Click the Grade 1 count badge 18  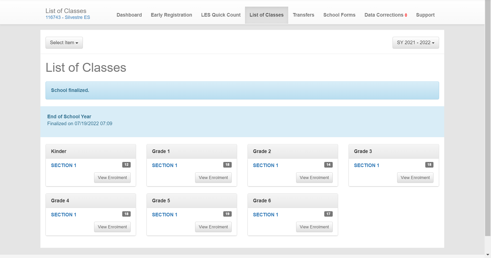click(x=227, y=165)
